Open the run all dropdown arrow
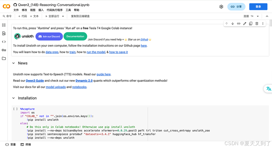This screenshot has width=272, height=148. coord(63,16)
